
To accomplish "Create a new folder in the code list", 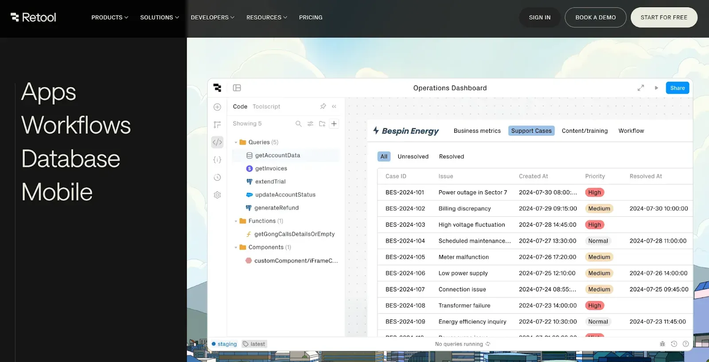I will click(322, 124).
